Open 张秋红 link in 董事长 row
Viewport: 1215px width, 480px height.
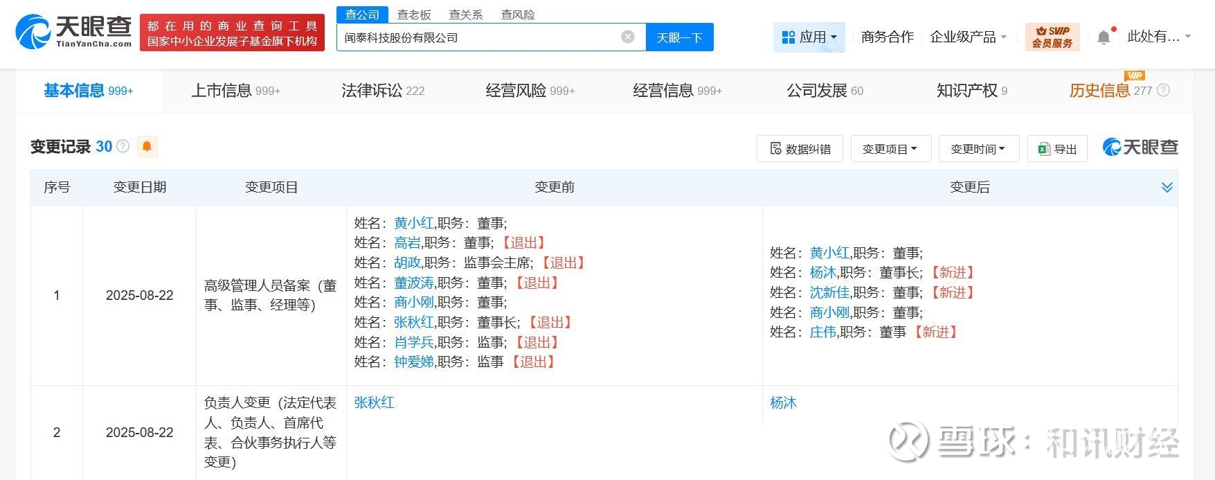pyautogui.click(x=414, y=323)
